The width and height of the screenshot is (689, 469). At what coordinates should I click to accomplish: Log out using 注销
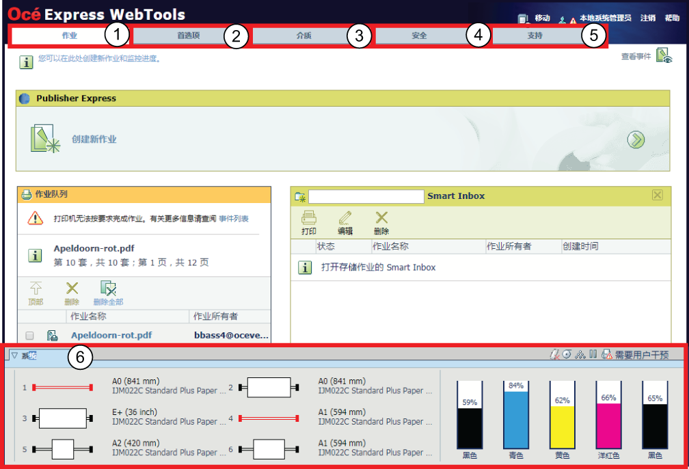[648, 18]
